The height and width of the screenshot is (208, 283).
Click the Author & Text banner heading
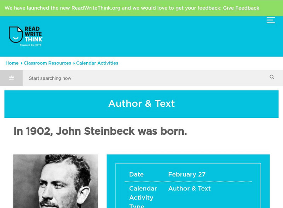141,104
